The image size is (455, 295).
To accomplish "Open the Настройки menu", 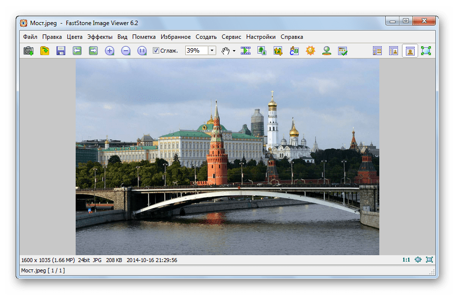I will point(261,37).
